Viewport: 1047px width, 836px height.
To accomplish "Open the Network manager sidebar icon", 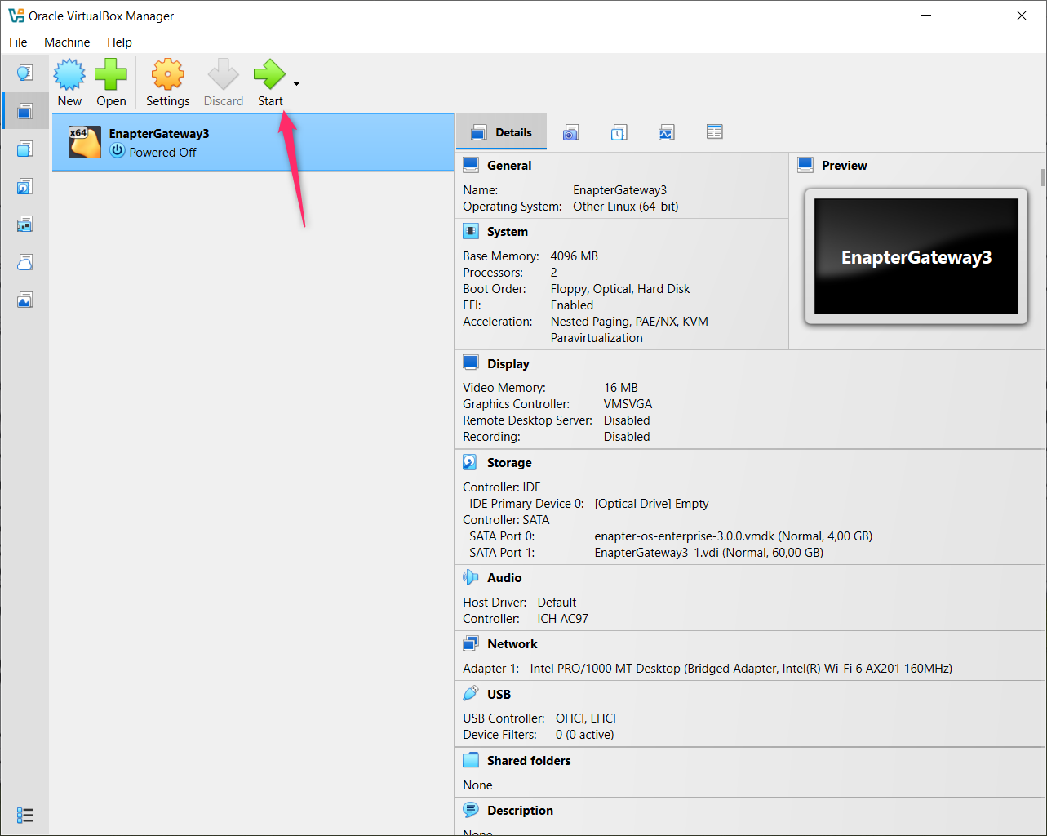I will [x=24, y=223].
